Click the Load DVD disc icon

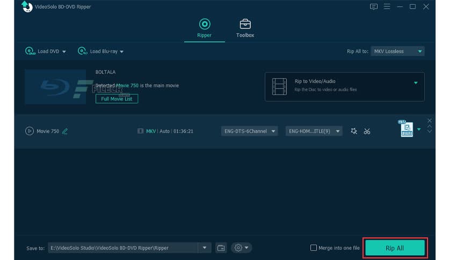coord(30,51)
